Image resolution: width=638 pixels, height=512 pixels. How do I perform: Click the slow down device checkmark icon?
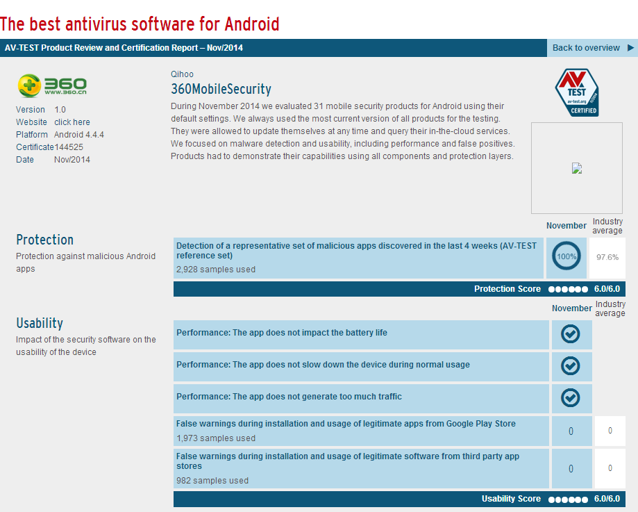coord(570,366)
